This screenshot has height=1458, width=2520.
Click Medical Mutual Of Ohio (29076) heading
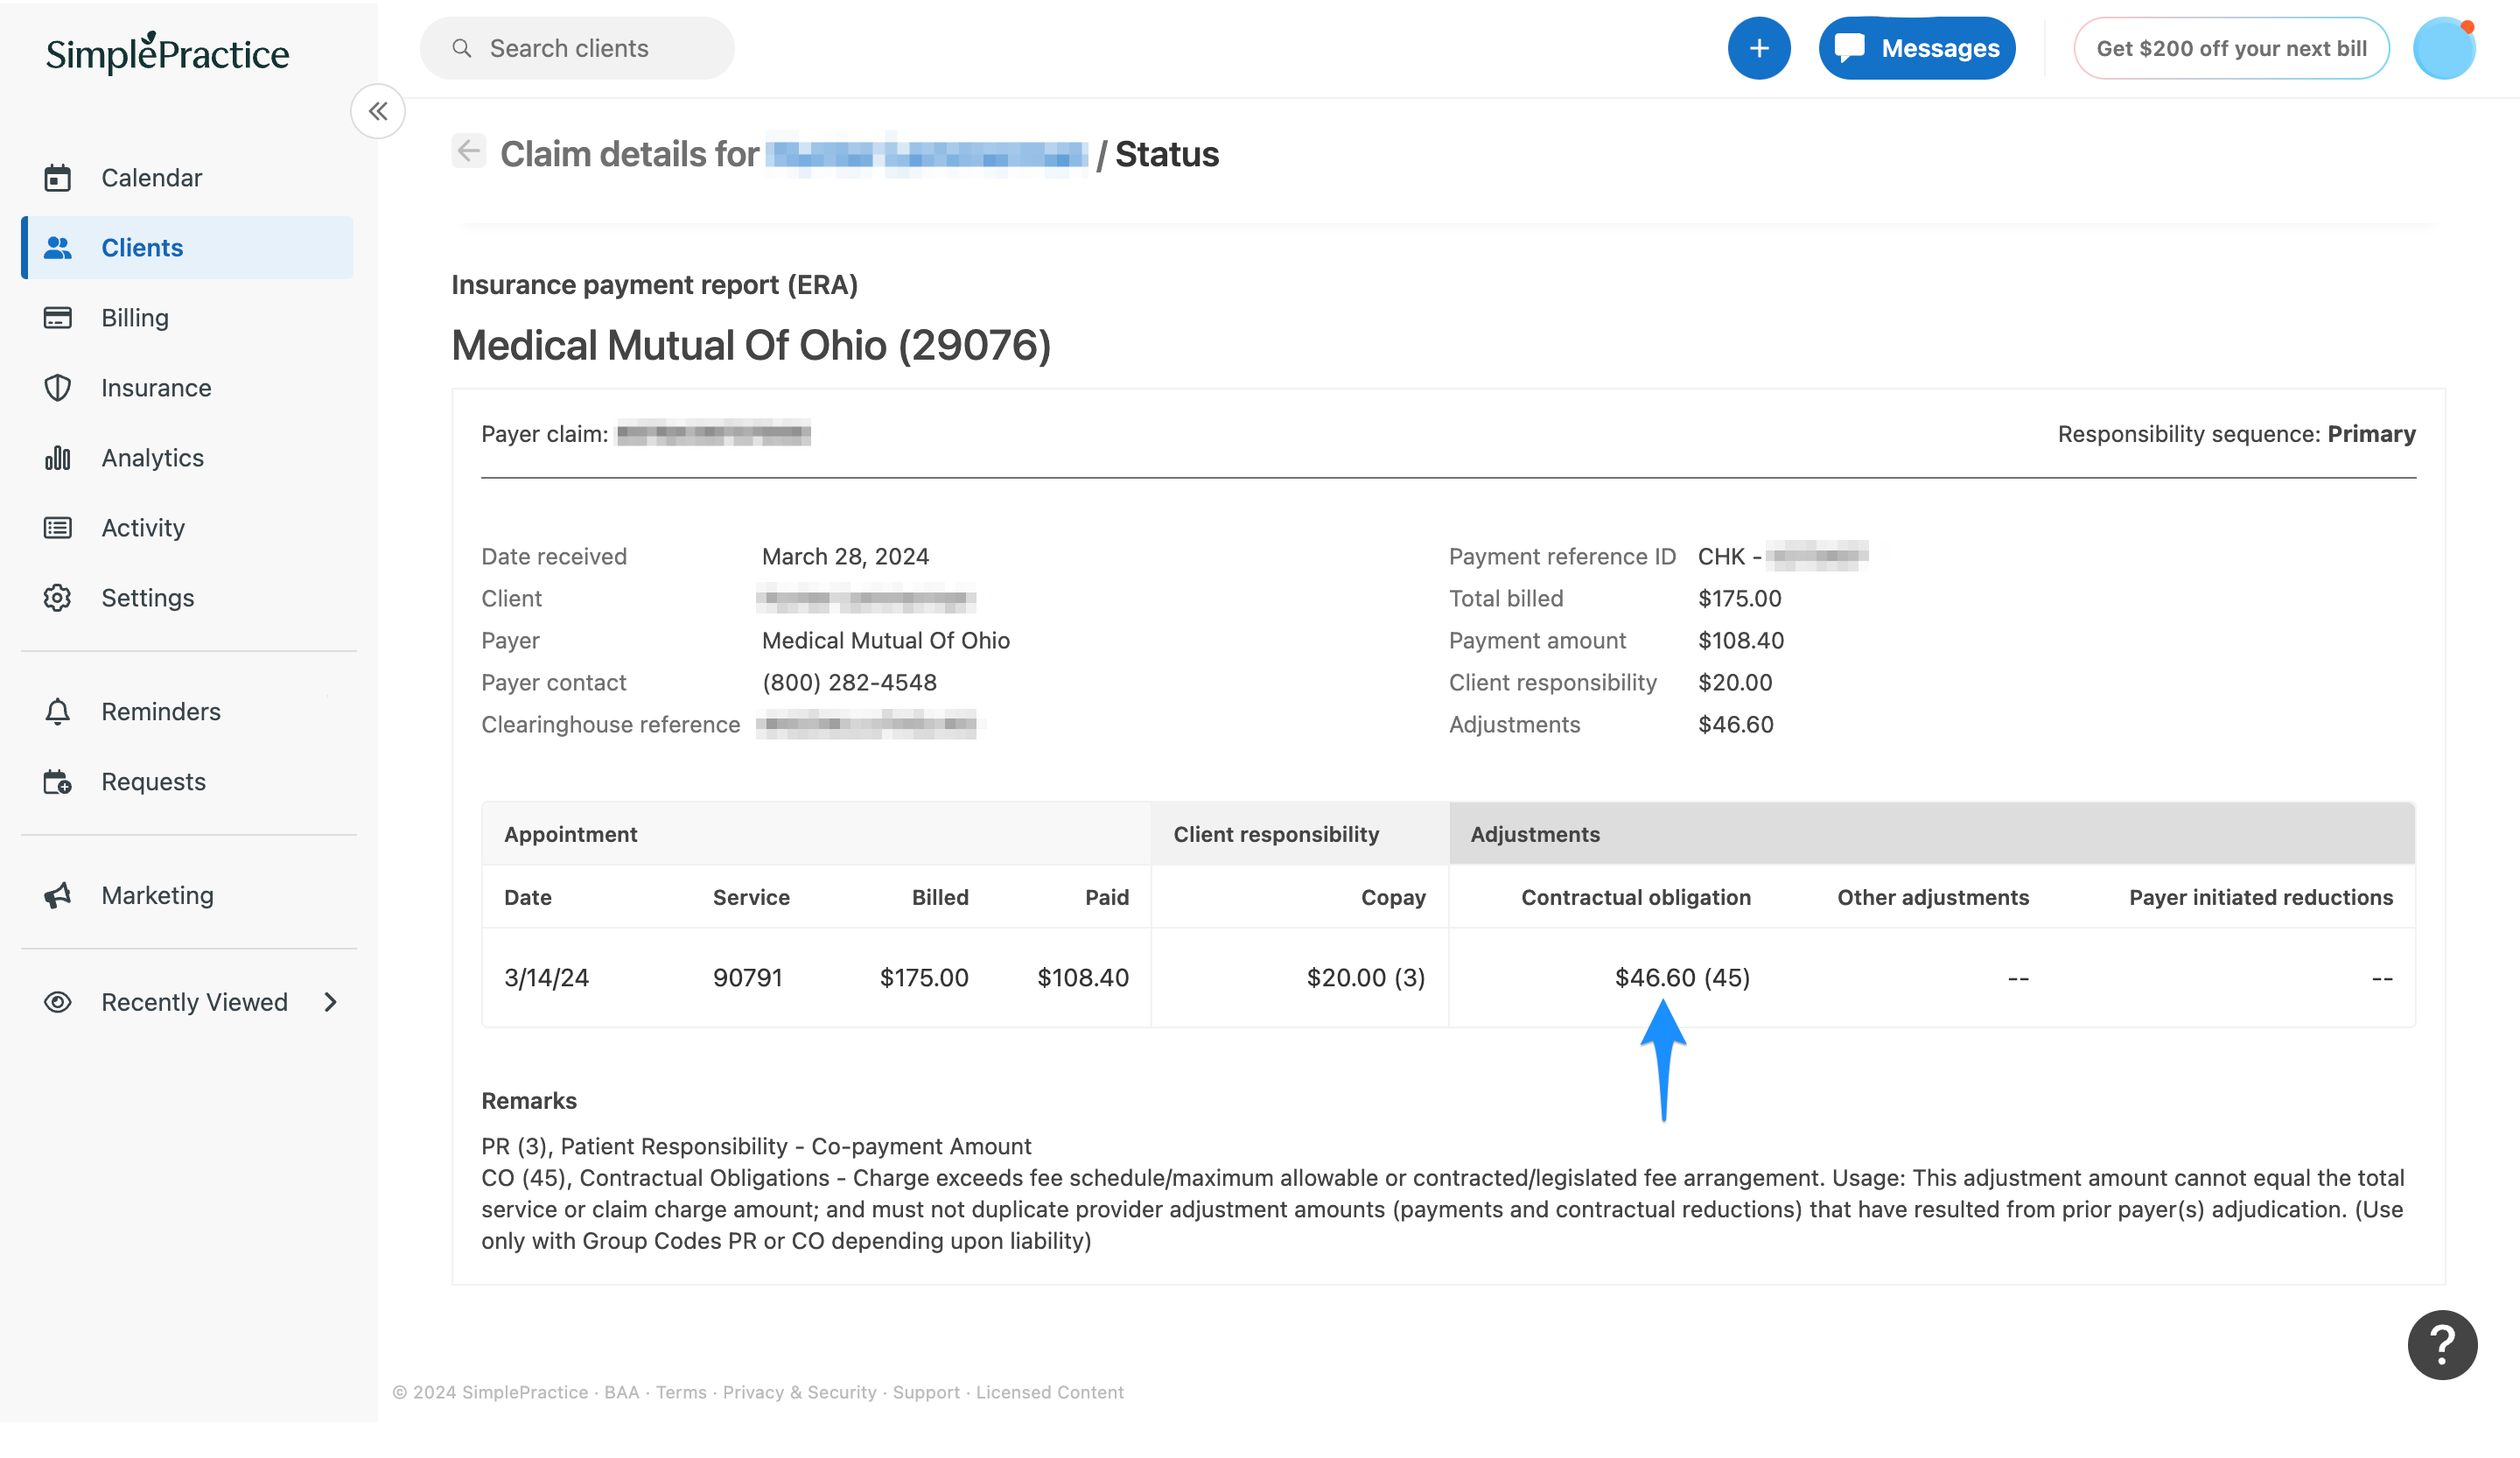click(x=751, y=346)
